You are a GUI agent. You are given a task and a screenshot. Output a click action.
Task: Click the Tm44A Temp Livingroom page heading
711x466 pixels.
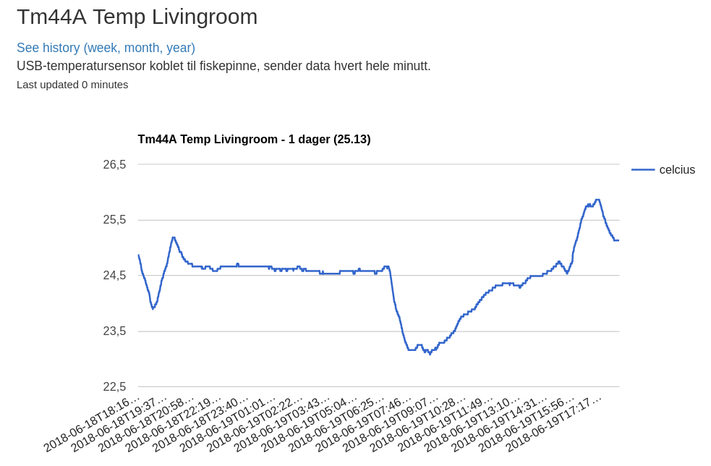tap(137, 17)
